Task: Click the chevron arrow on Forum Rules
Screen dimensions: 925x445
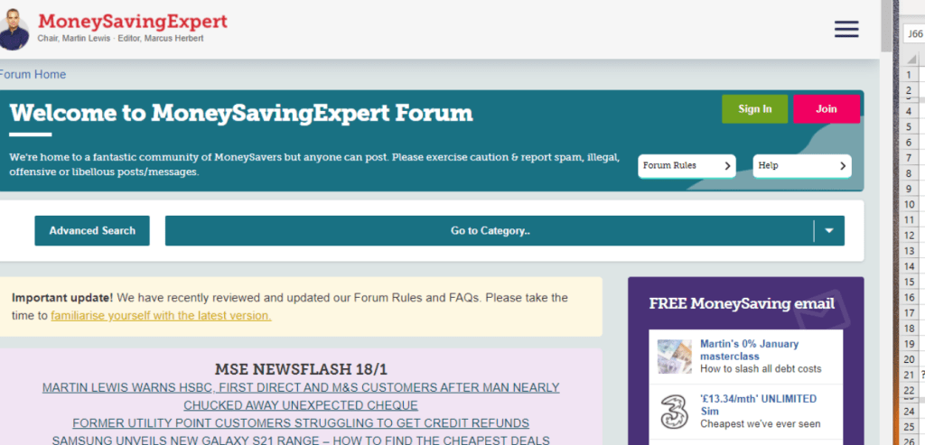Action: click(x=727, y=166)
